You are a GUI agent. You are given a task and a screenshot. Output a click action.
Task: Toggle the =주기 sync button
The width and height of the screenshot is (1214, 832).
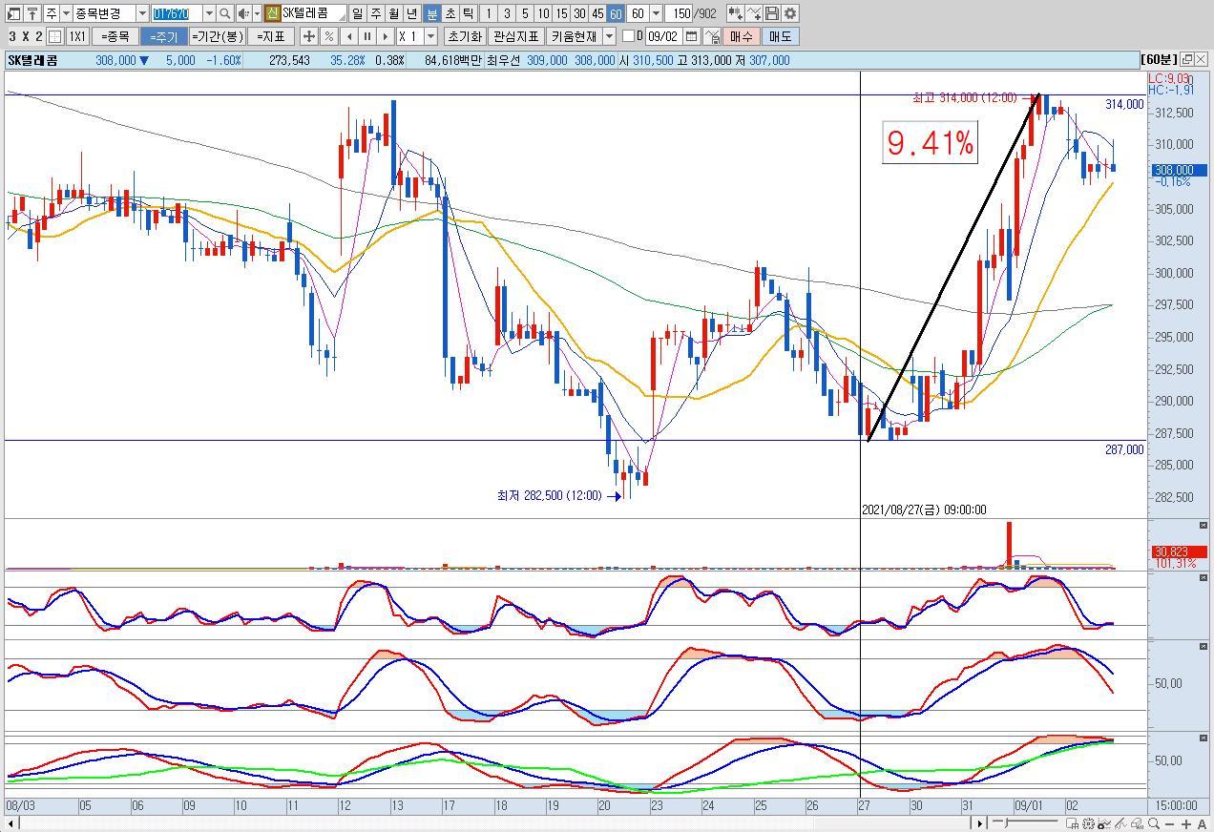pyautogui.click(x=163, y=36)
